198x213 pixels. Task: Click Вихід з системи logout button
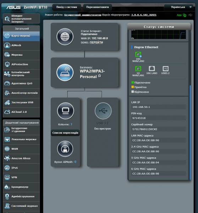[67, 7]
